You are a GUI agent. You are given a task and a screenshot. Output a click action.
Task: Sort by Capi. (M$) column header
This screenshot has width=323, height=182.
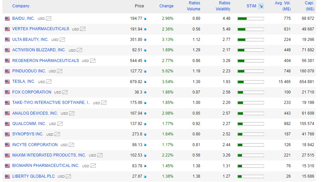(x=309, y=6)
